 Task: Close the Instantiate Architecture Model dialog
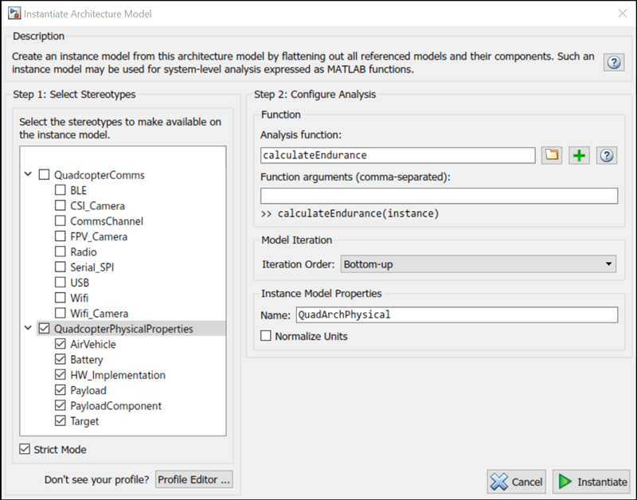(x=622, y=14)
